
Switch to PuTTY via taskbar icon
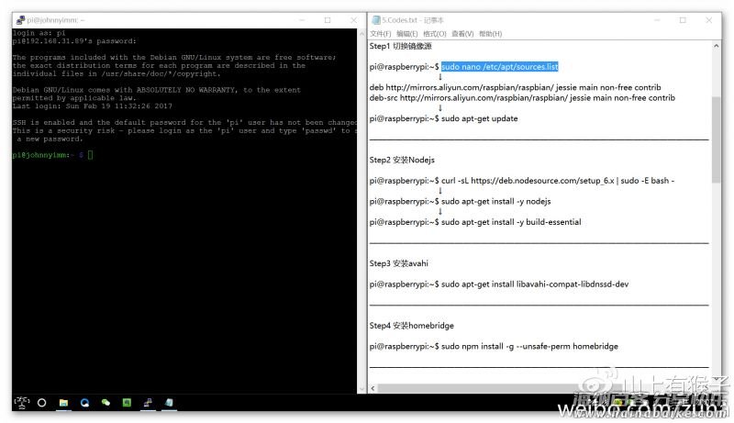148,403
